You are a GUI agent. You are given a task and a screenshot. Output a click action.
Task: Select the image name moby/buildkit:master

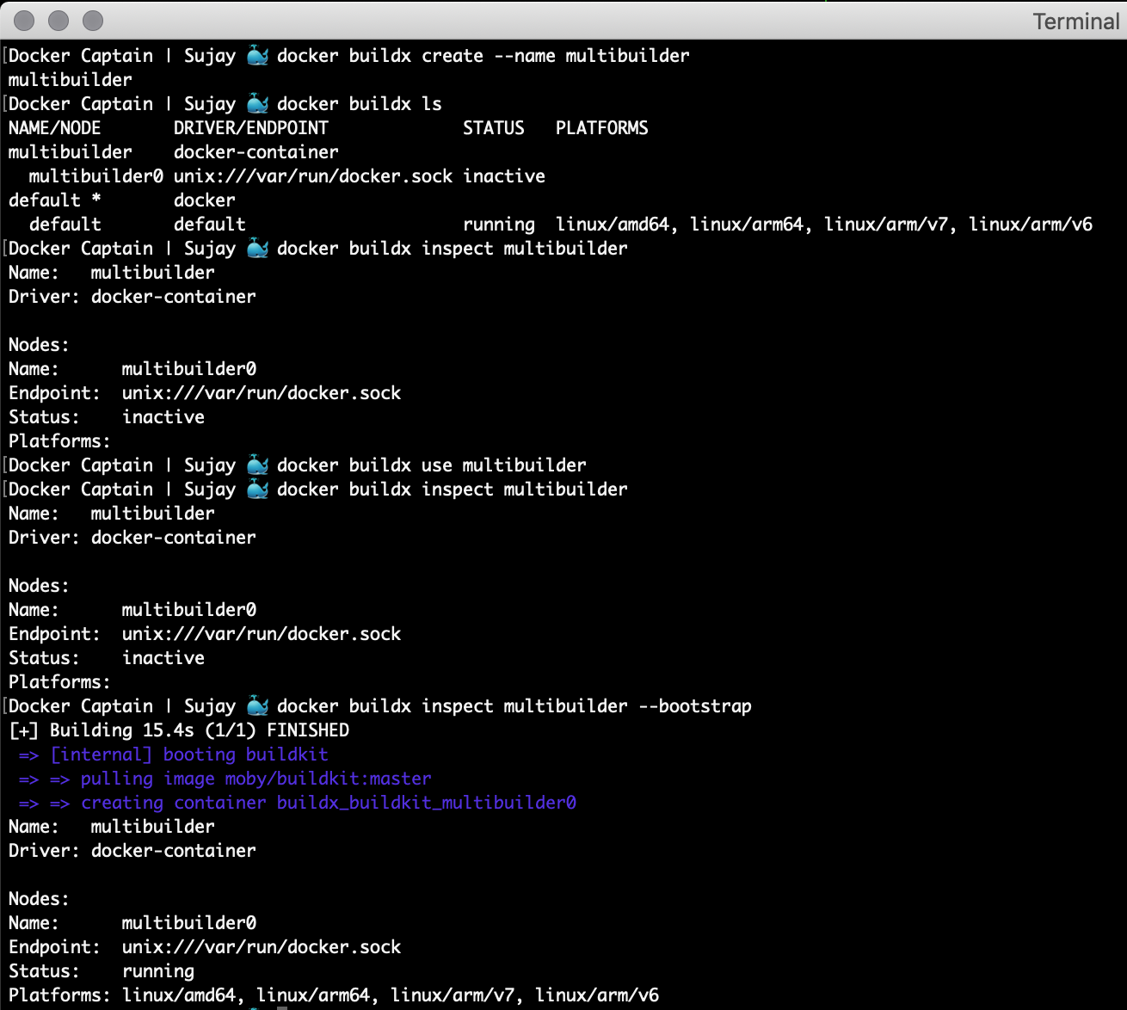(x=327, y=778)
